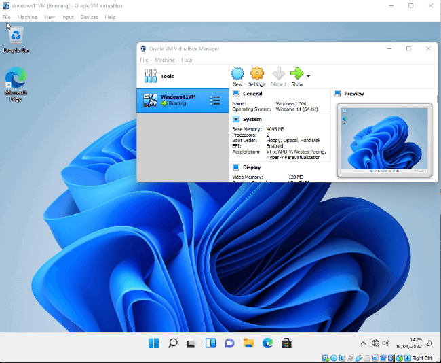441x363 pixels.
Task: Click the 4096 MB base memory value
Action: point(275,129)
